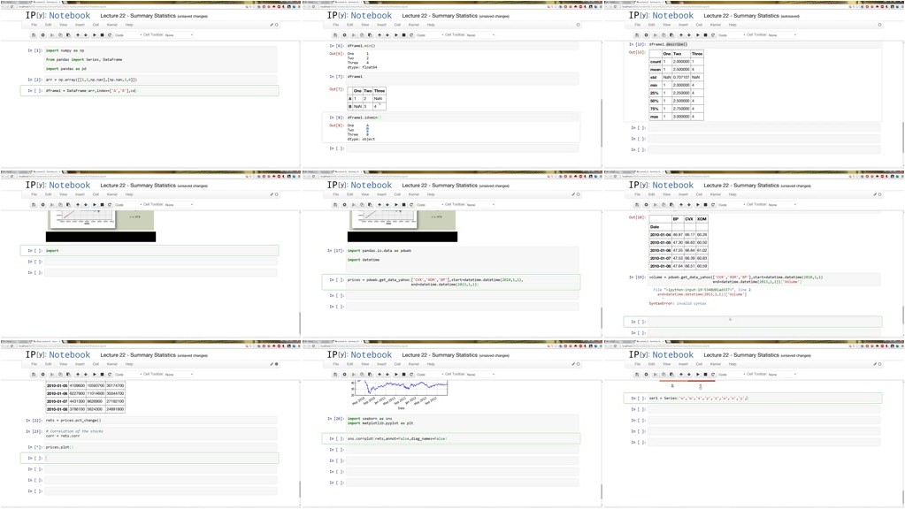Click the notebook title in the np.array panel
This screenshot has width=905, height=509.
(138, 16)
